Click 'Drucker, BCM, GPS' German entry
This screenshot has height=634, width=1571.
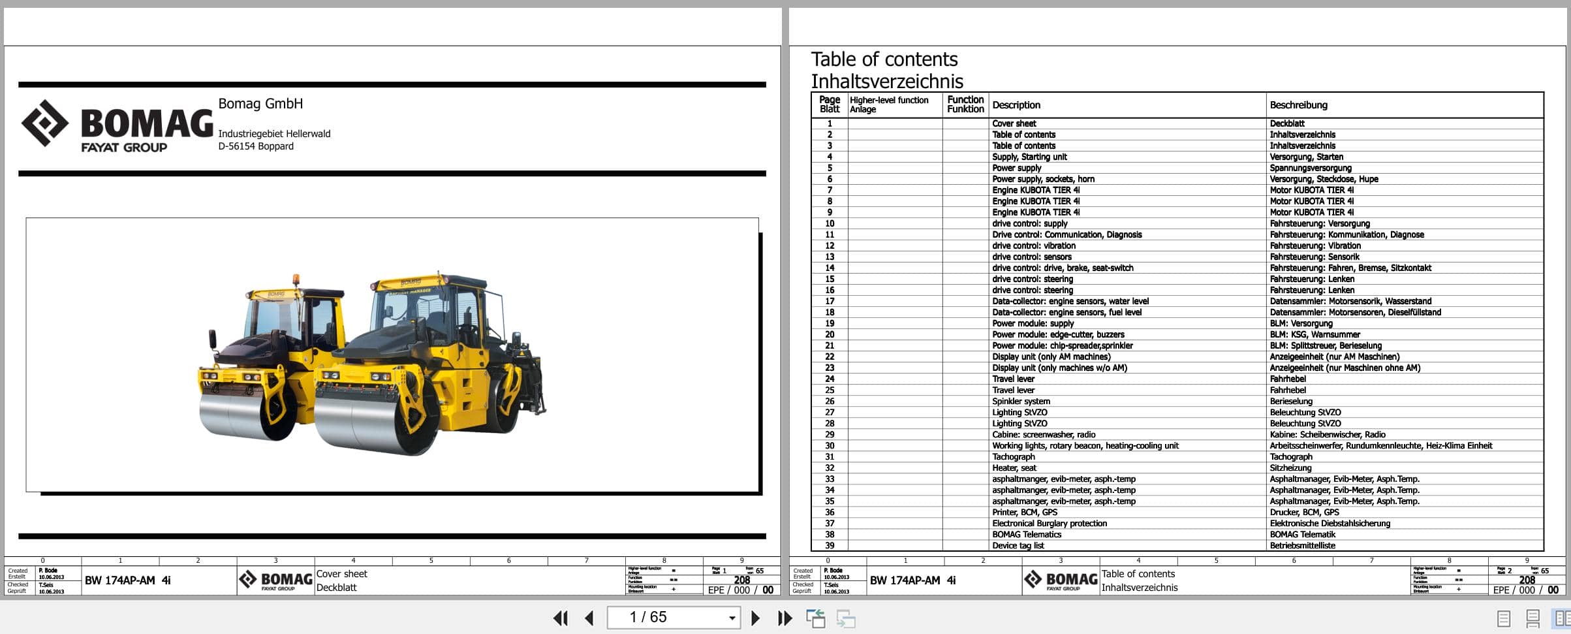tap(1304, 512)
